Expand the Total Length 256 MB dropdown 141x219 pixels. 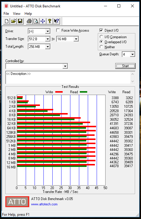[48, 47]
